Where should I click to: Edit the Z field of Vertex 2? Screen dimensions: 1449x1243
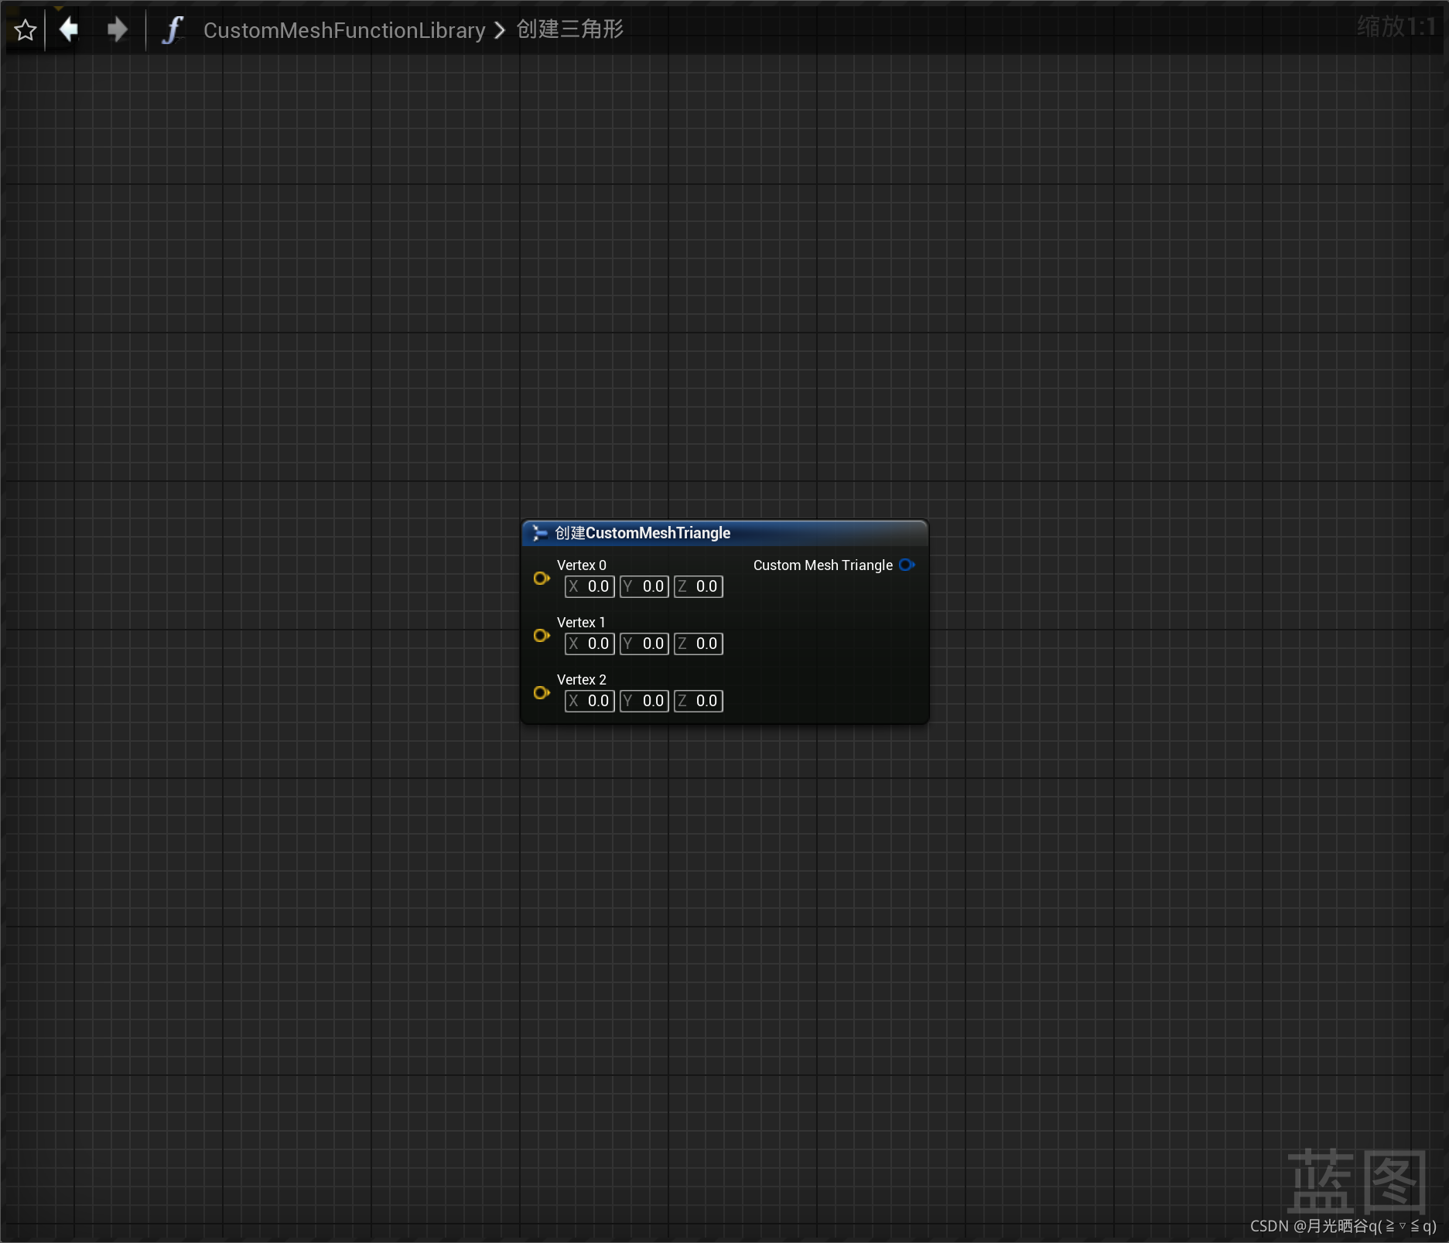[x=697, y=700]
